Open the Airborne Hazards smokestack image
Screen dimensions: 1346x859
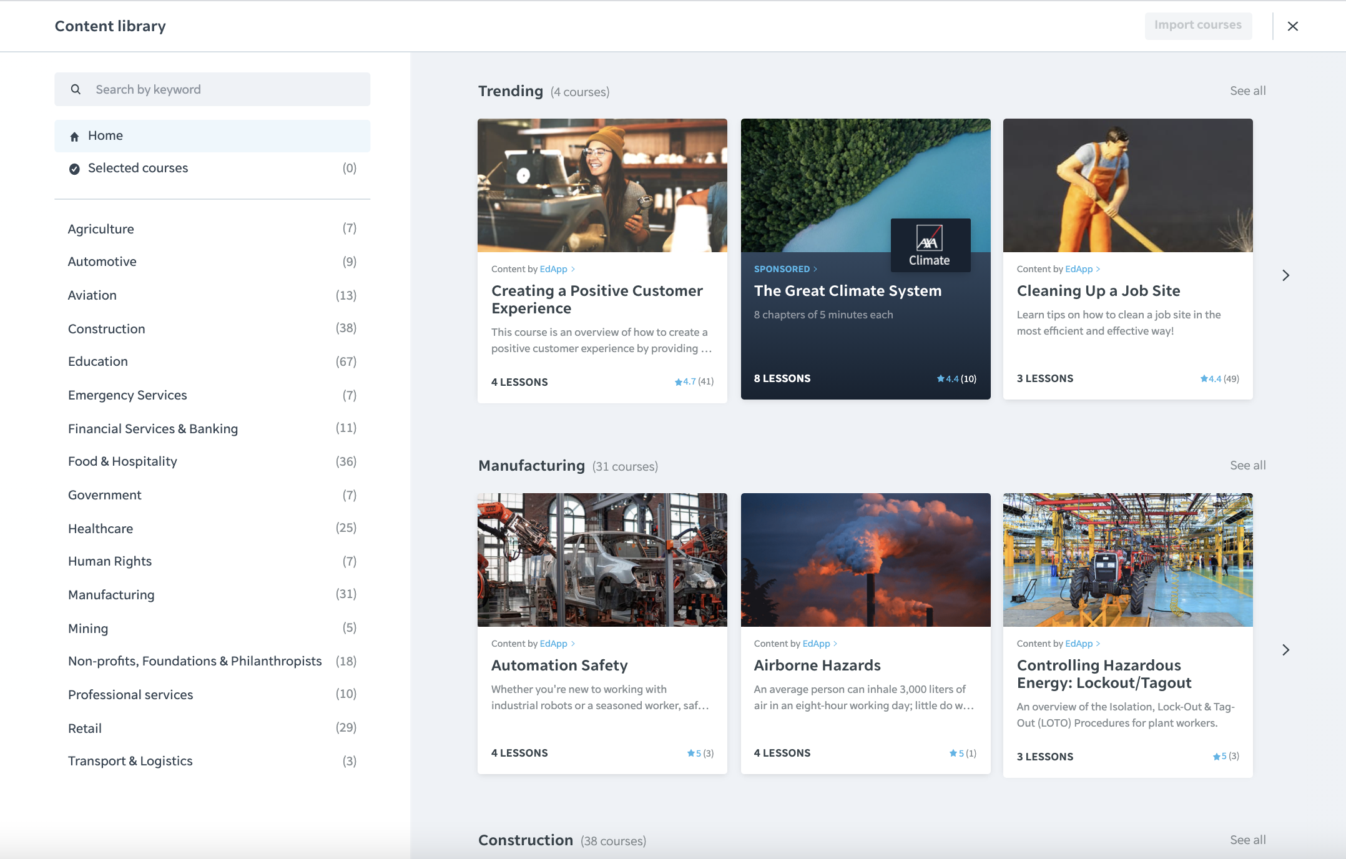click(x=865, y=560)
